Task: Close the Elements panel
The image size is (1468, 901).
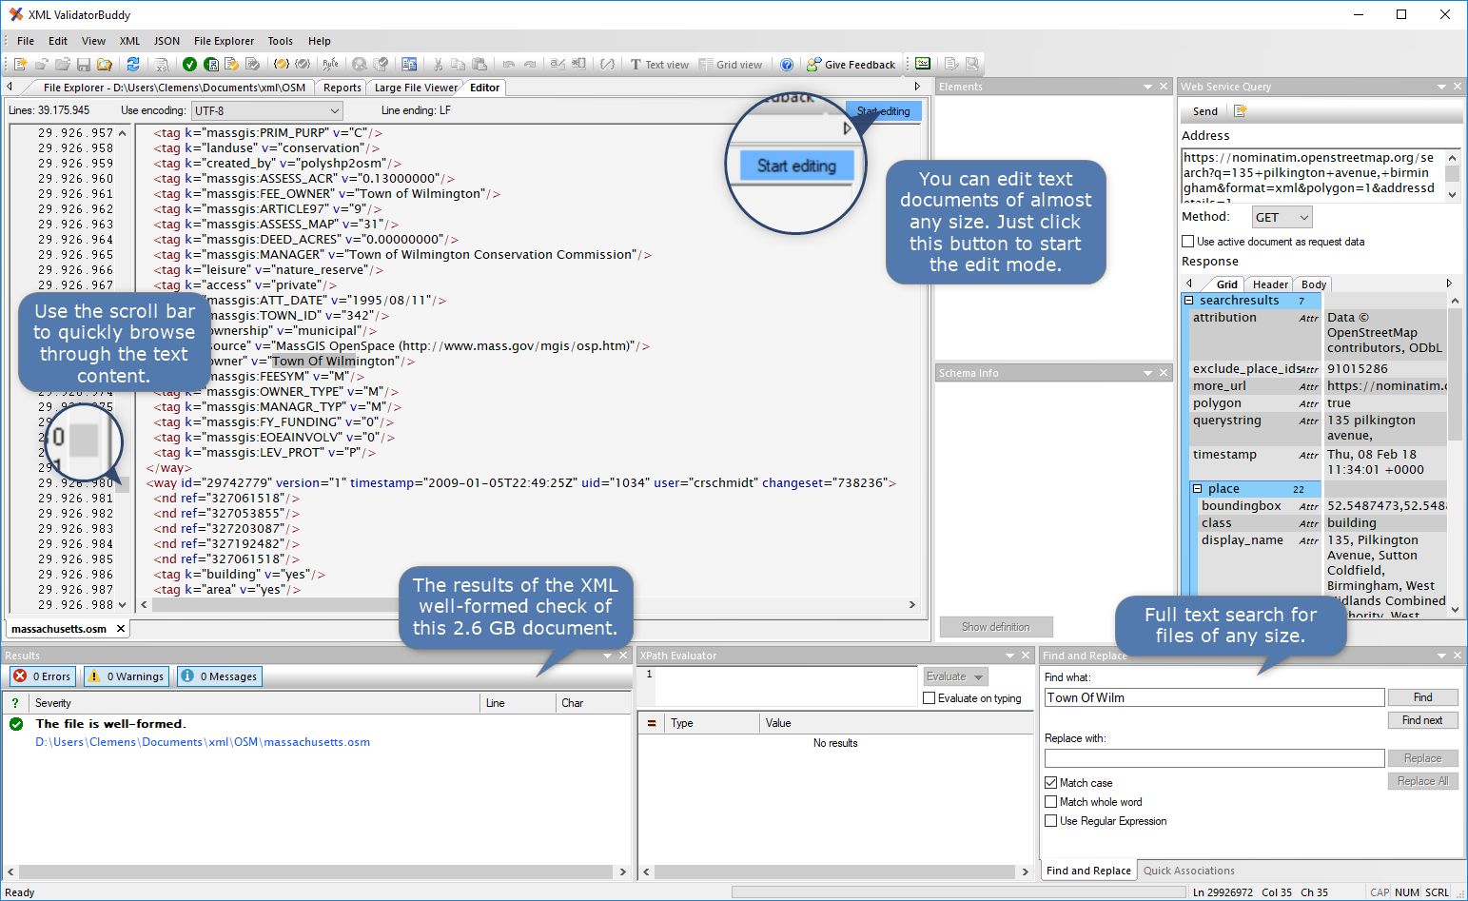Action: (1164, 87)
